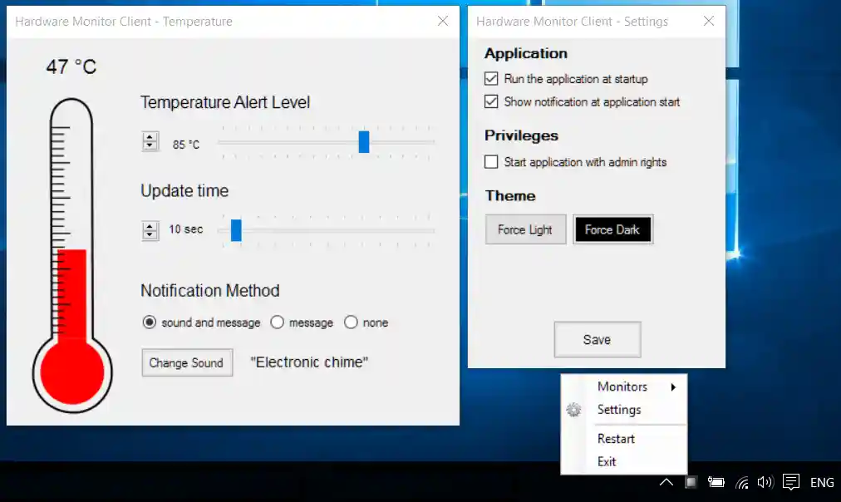Viewport: 841px width, 502px height.
Task: Click the Wi-Fi network icon in the taskbar
Action: pyautogui.click(x=741, y=482)
